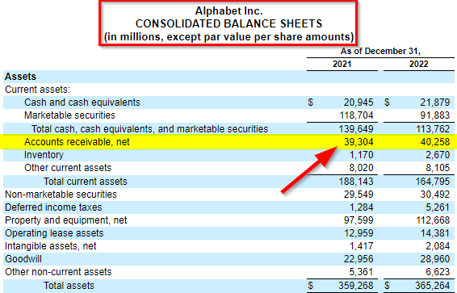Click the 188,143 value
Image resolution: width=457 pixels, height=293 pixels.
pos(356,182)
